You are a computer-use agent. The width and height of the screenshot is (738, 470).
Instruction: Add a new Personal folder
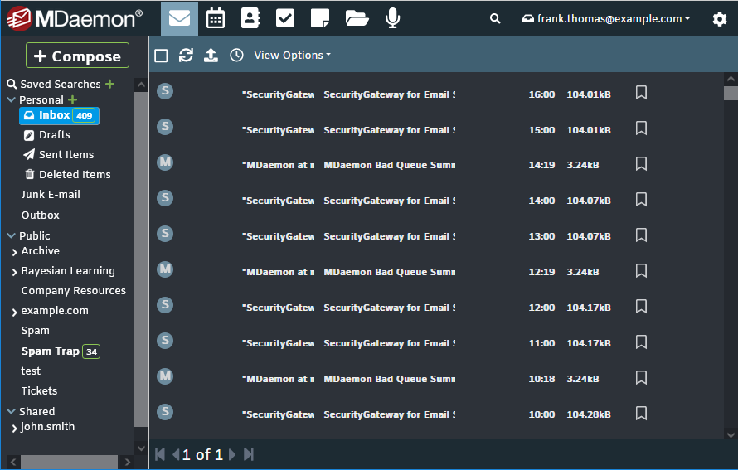(x=72, y=99)
